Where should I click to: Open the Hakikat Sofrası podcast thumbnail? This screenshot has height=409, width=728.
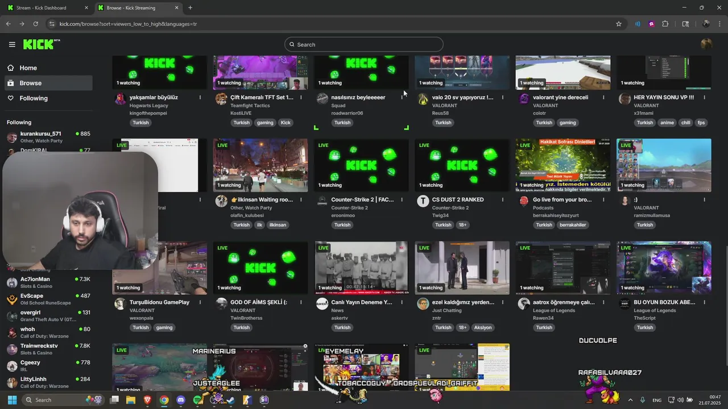tap(563, 165)
